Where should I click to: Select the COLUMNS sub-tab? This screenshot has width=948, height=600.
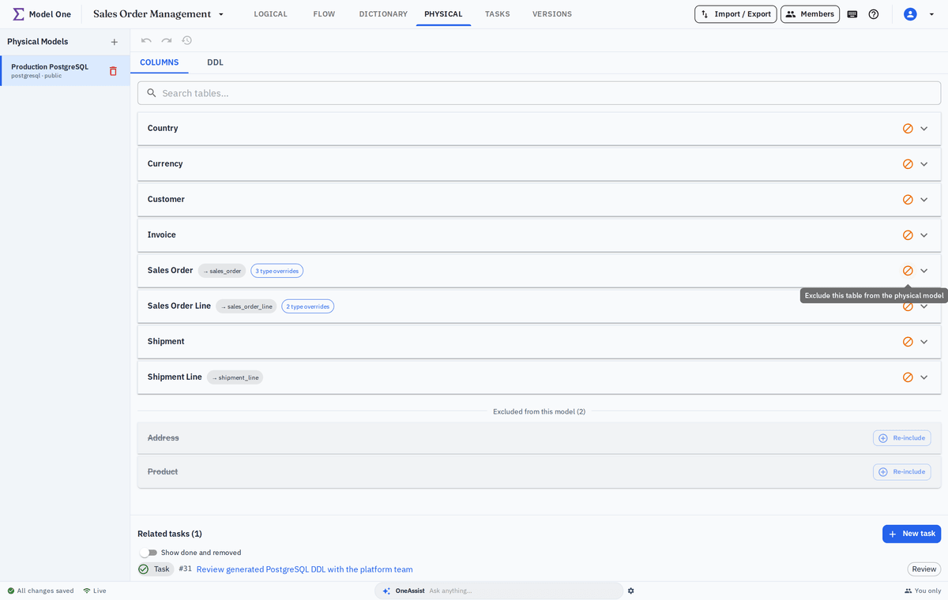coord(160,62)
